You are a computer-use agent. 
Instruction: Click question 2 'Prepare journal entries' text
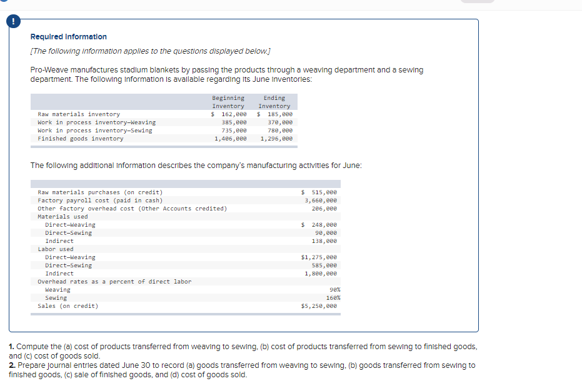tap(242, 370)
